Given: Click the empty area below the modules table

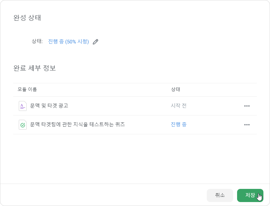Looking at the screenshot, I should click(x=135, y=159).
